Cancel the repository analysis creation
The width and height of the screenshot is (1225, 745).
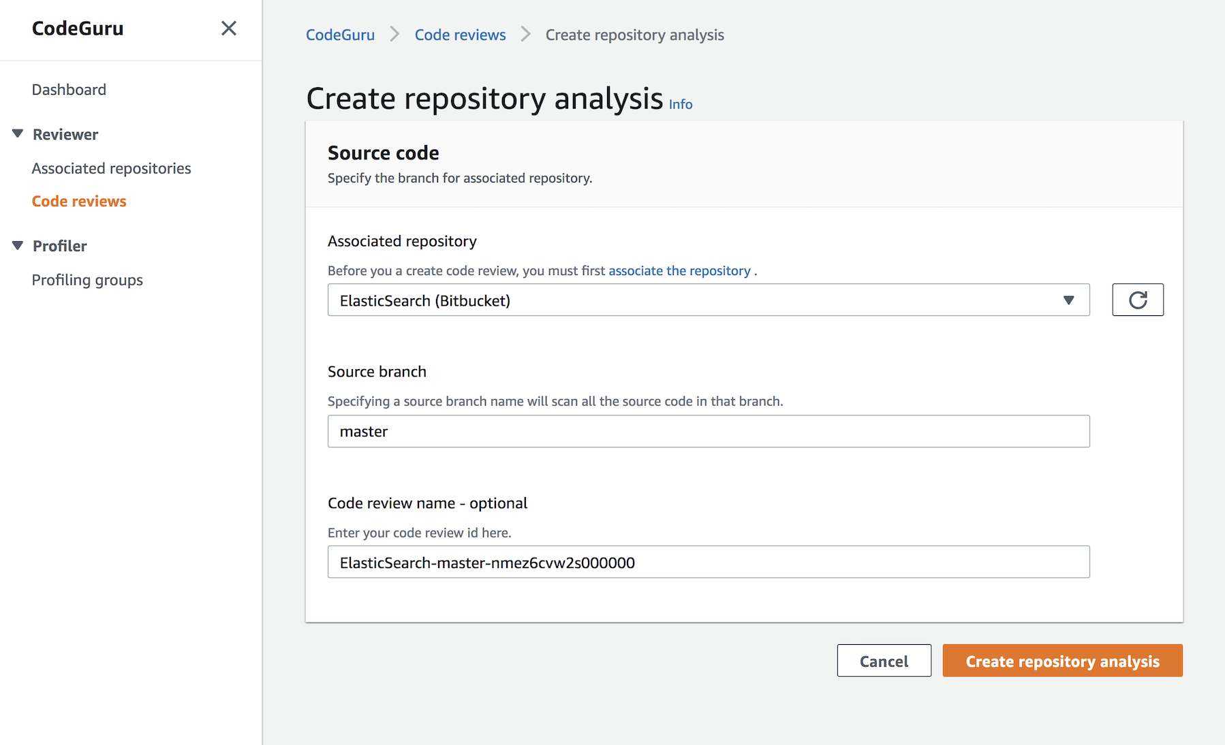884,661
